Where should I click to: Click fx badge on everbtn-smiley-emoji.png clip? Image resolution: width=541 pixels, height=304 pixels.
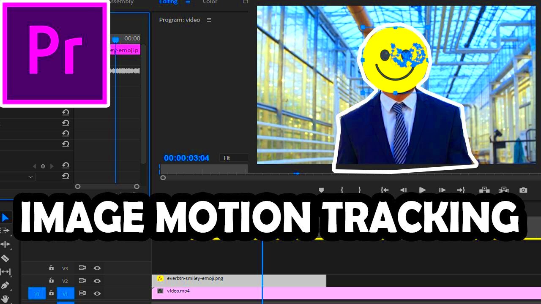[x=160, y=278]
